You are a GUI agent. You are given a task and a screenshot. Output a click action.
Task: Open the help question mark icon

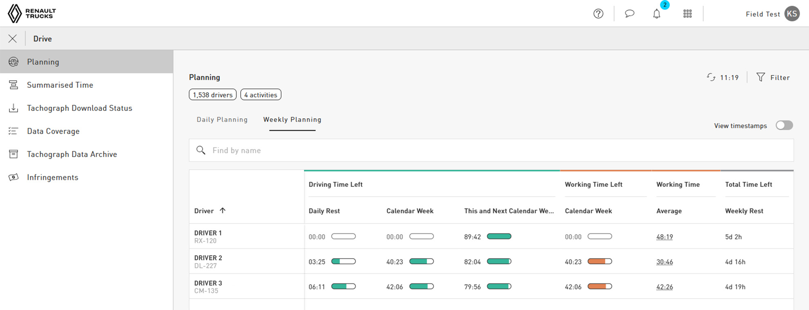pos(598,14)
